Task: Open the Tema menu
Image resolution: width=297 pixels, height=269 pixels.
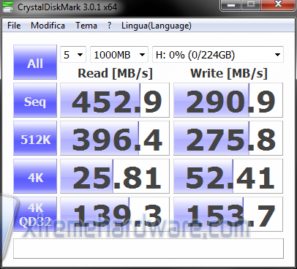Action: click(86, 26)
